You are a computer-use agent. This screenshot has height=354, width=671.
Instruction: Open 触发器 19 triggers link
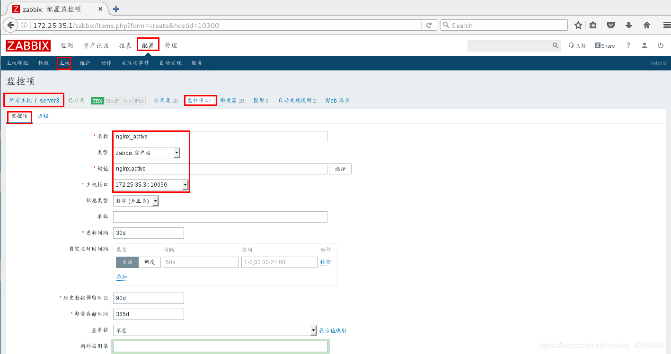232,100
